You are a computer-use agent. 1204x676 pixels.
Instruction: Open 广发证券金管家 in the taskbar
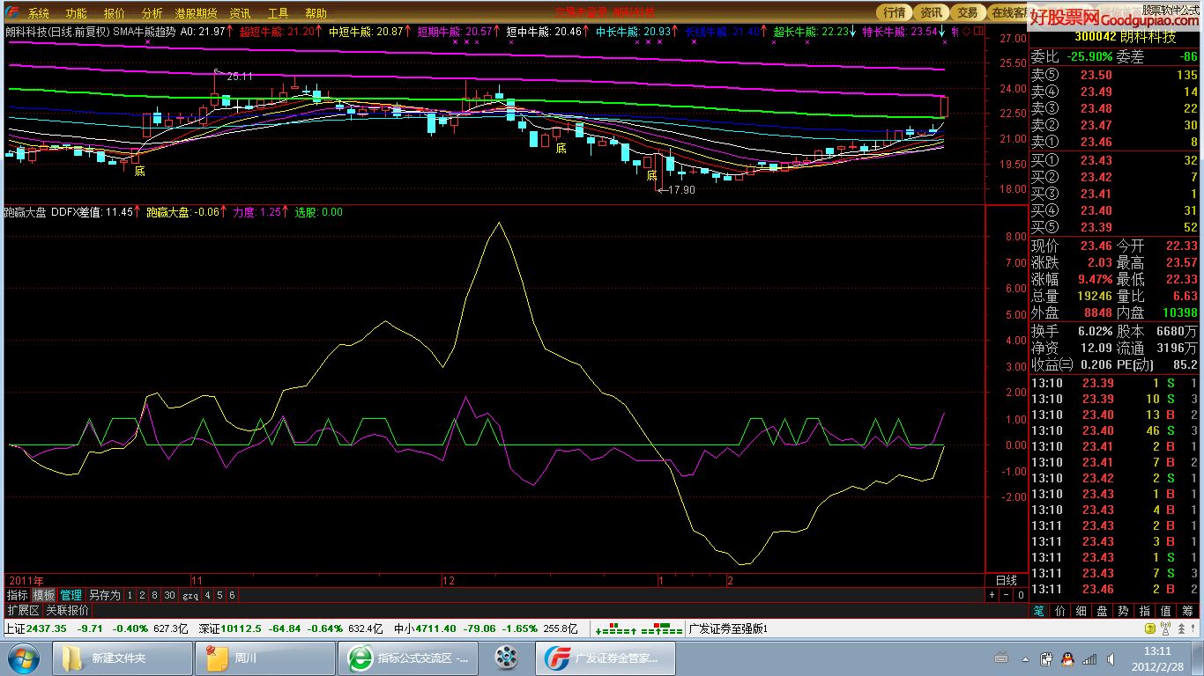[x=604, y=658]
